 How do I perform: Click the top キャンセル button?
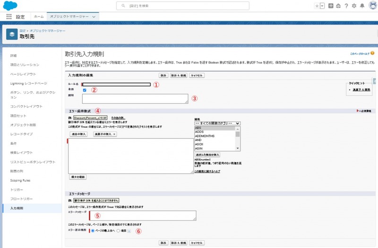coord(197,75)
